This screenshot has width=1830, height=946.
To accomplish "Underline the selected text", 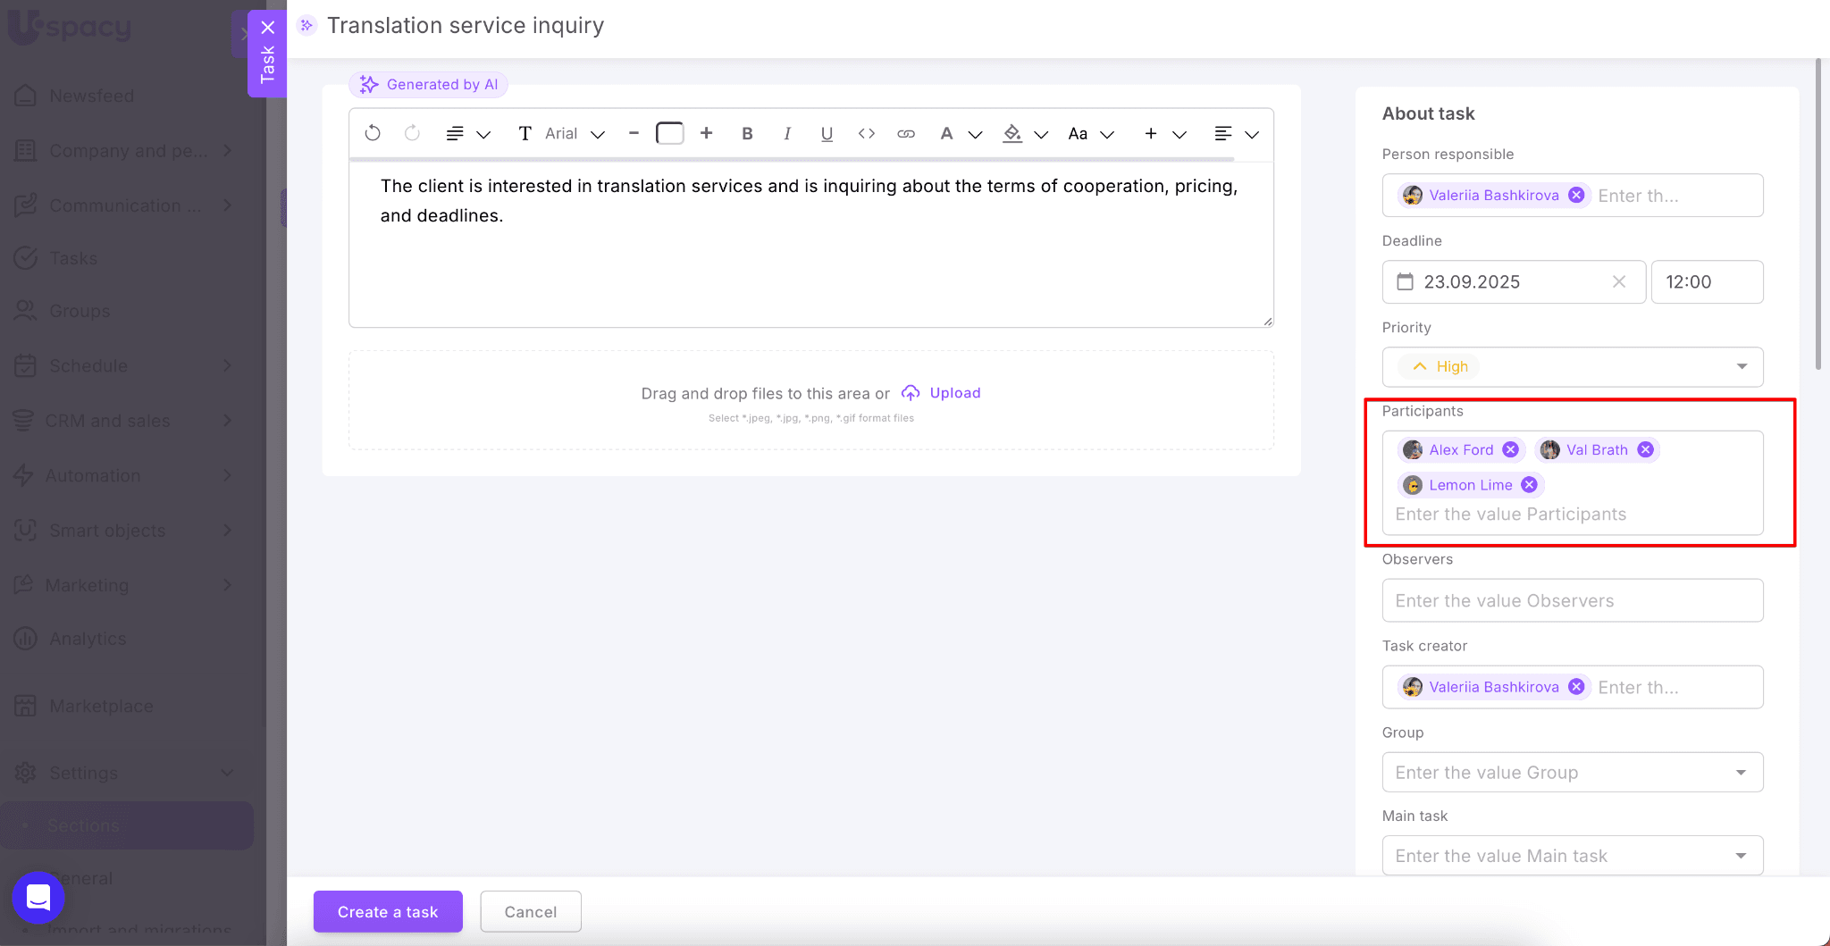I will (827, 133).
